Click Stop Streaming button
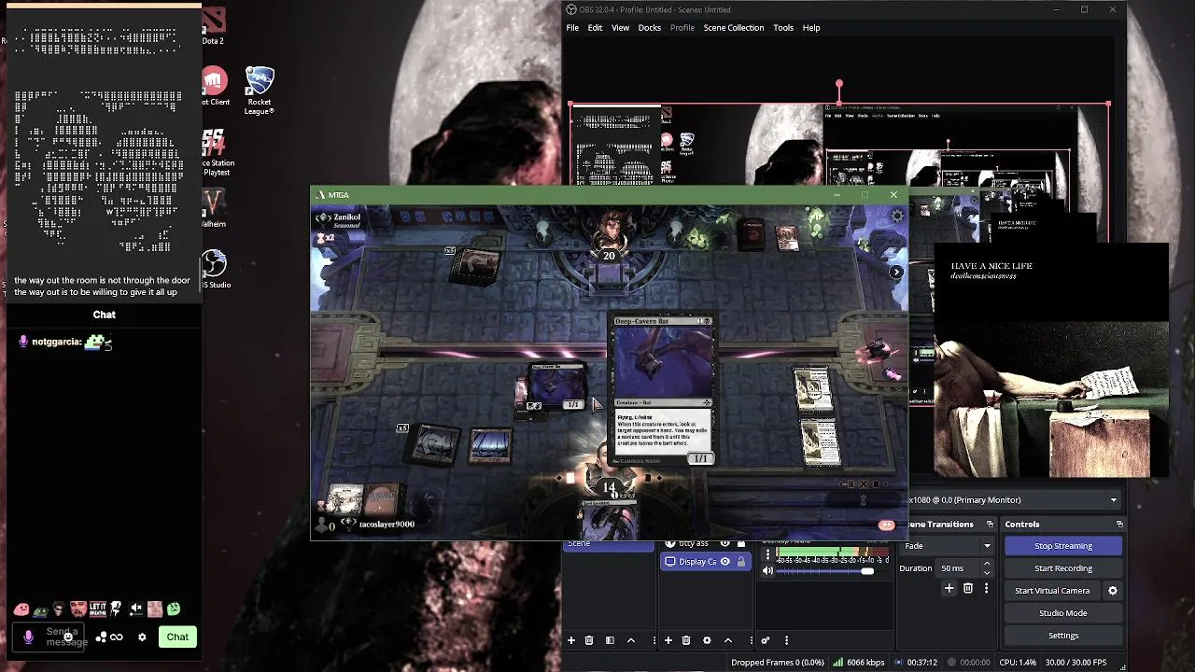This screenshot has height=672, width=1195. (1063, 546)
